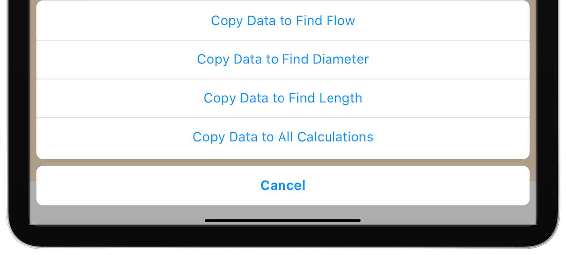Screen dimensions: 566x255
Task: Click the bold Cancel label
Action: pyautogui.click(x=283, y=185)
